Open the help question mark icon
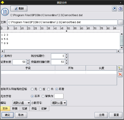Viewport: 124px width, 120px height. 120,9
